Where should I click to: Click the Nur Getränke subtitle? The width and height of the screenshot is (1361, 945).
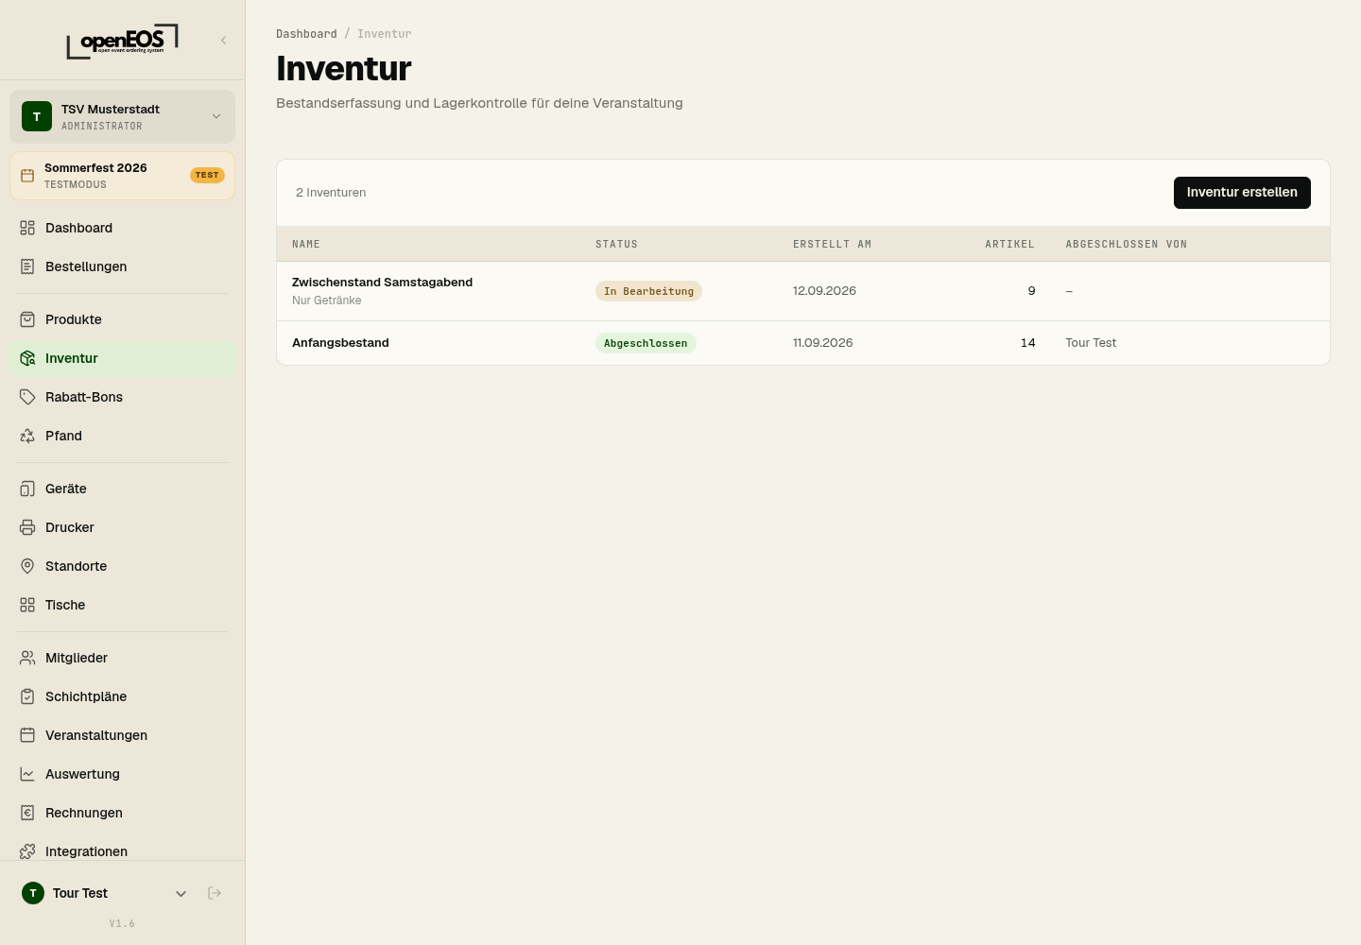(326, 301)
